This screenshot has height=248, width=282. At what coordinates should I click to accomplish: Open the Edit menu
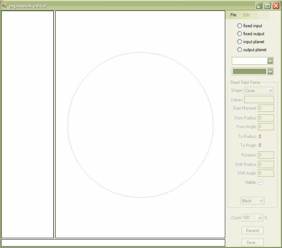[246, 15]
